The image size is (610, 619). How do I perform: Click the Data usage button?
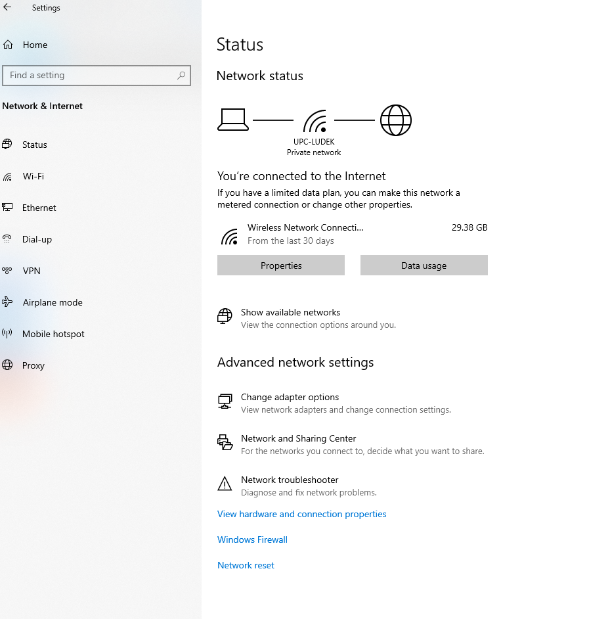click(424, 265)
